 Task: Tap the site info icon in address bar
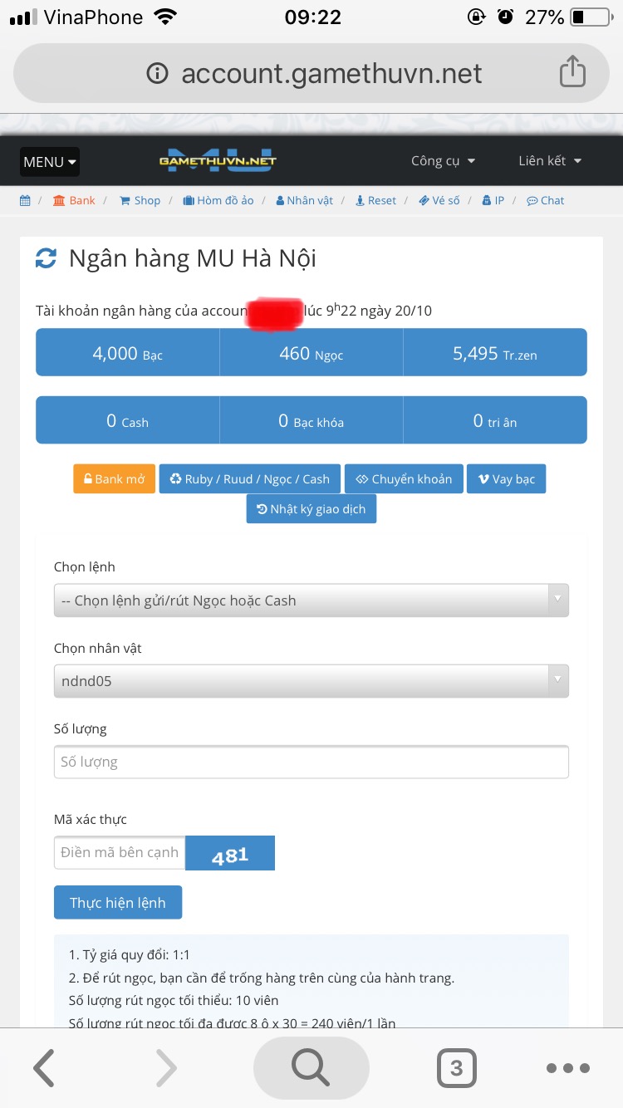(157, 73)
